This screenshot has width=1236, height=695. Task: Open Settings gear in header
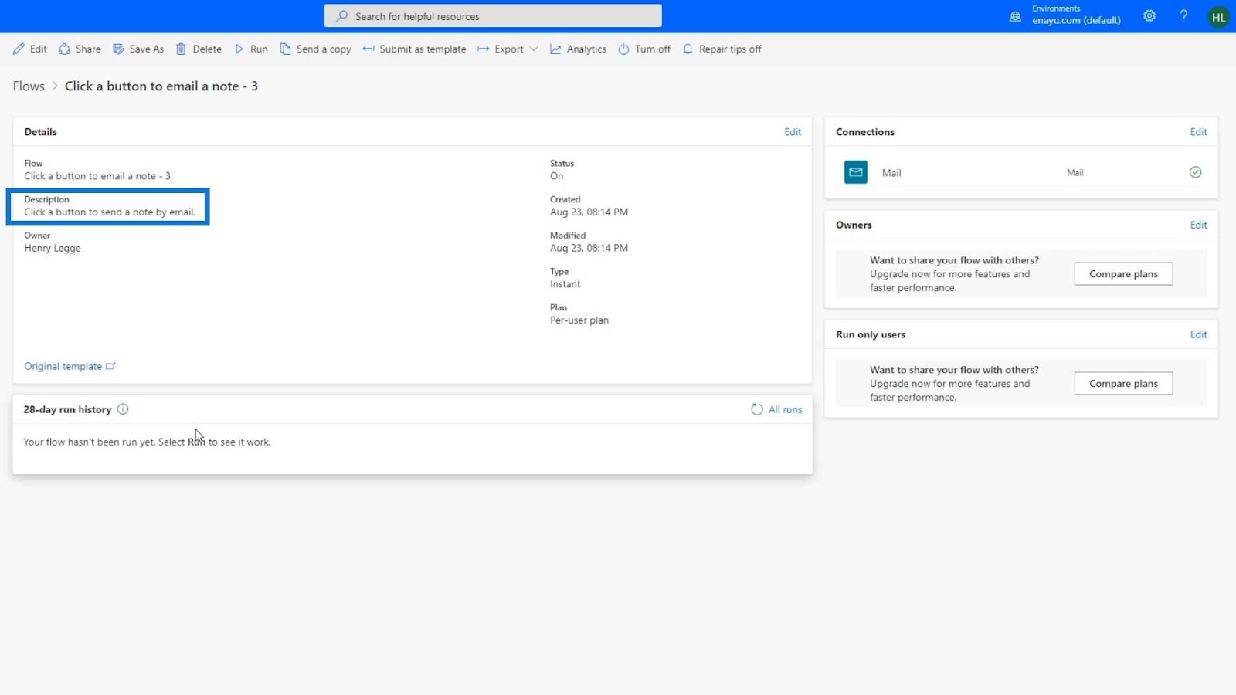(1149, 15)
